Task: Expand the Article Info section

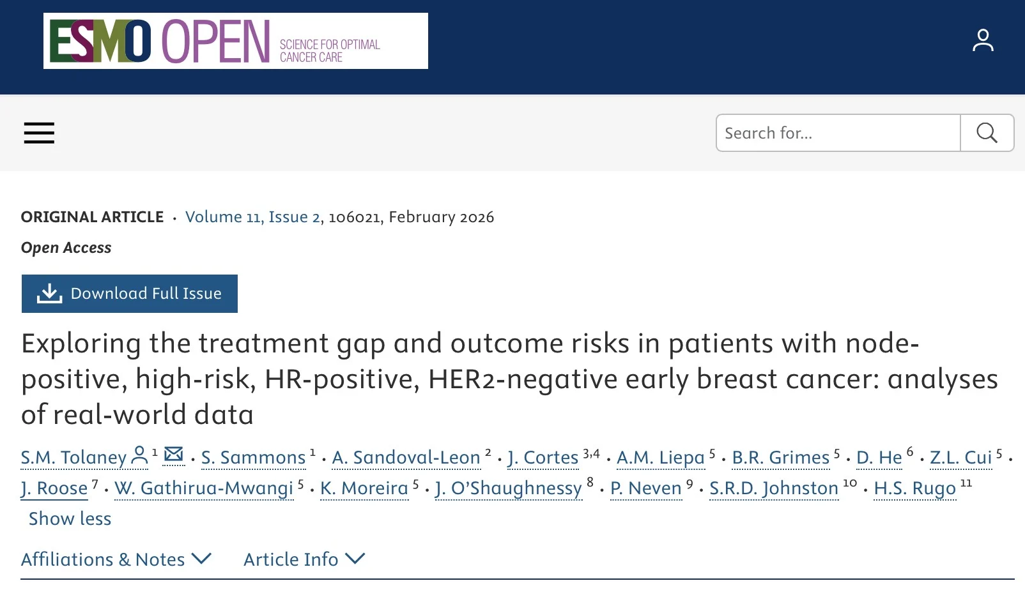Action: pos(304,559)
